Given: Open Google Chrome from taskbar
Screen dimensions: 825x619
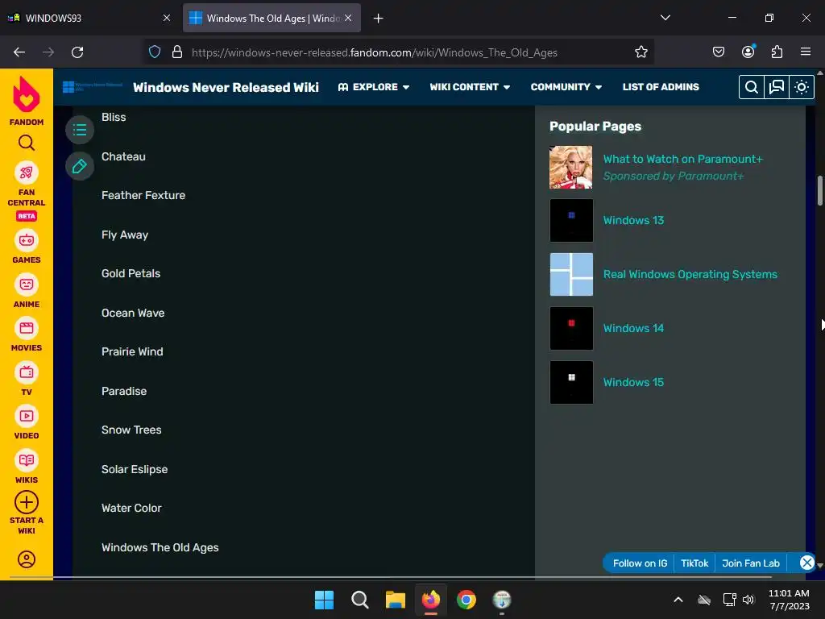Looking at the screenshot, I should (466, 600).
